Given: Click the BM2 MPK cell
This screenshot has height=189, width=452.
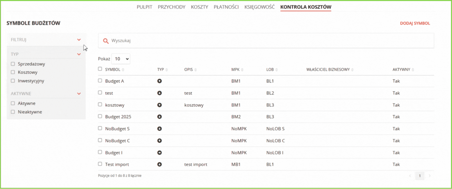Looking at the screenshot, I should click(x=236, y=117).
